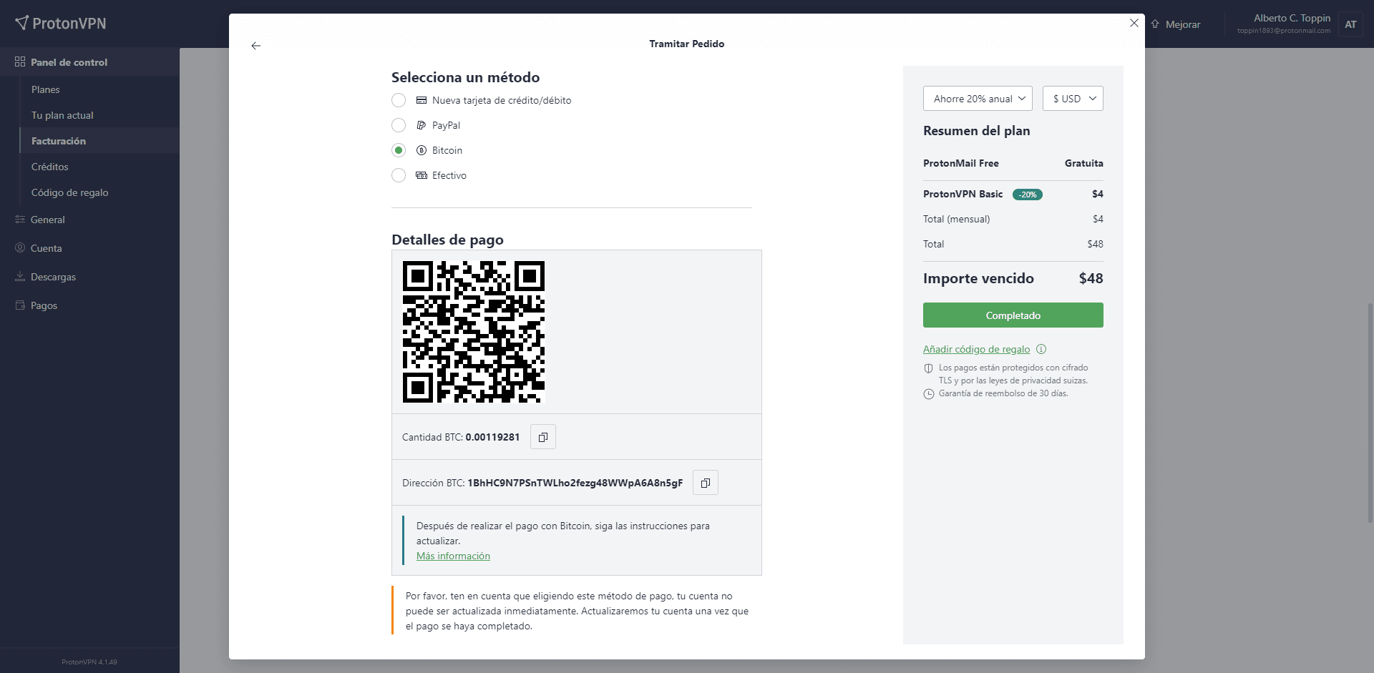Click the Añadir código de regalo link
Screen dimensions: 1374x673
click(976, 349)
